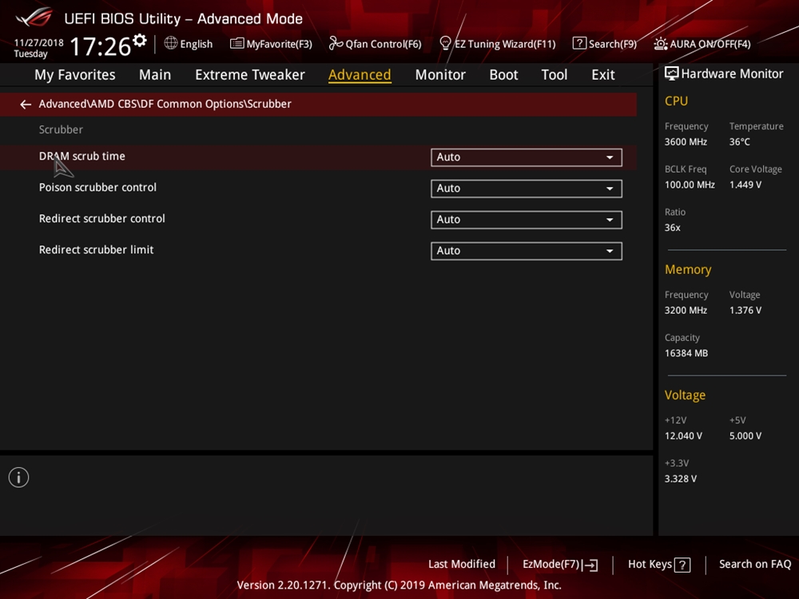Click the CPU temperature value 36°C

pyautogui.click(x=739, y=142)
